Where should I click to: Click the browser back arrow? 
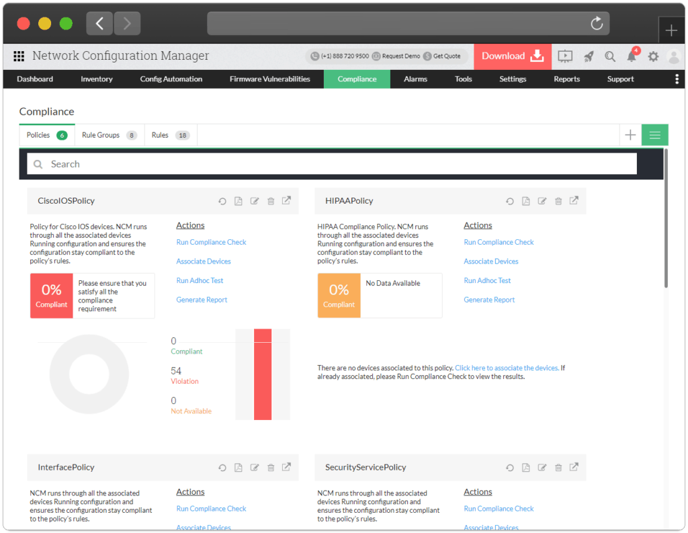(99, 24)
